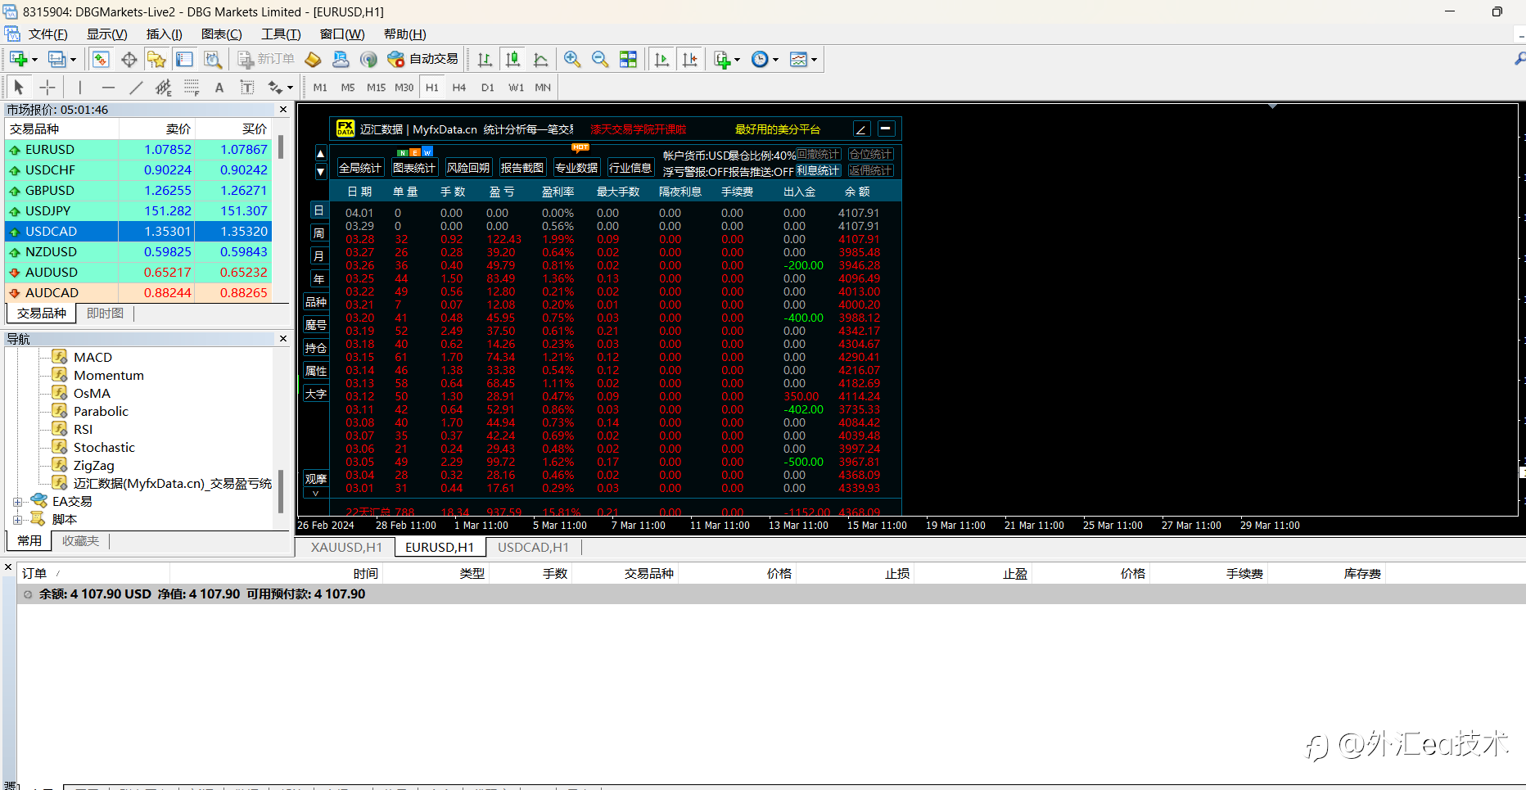1526x790 pixels.
Task: Switch to the 即时图 tab
Action: click(105, 314)
